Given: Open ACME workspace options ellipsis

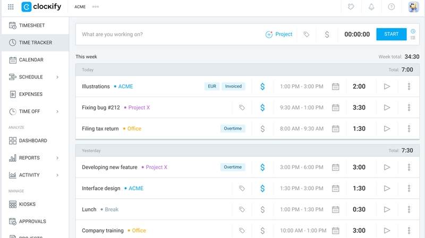Looking at the screenshot, I should pyautogui.click(x=96, y=7).
